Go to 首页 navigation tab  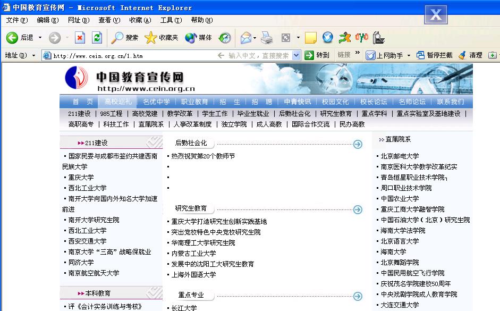[82, 102]
